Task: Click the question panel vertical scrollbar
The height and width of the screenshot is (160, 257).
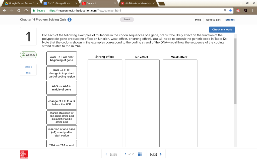Action: click(235, 71)
